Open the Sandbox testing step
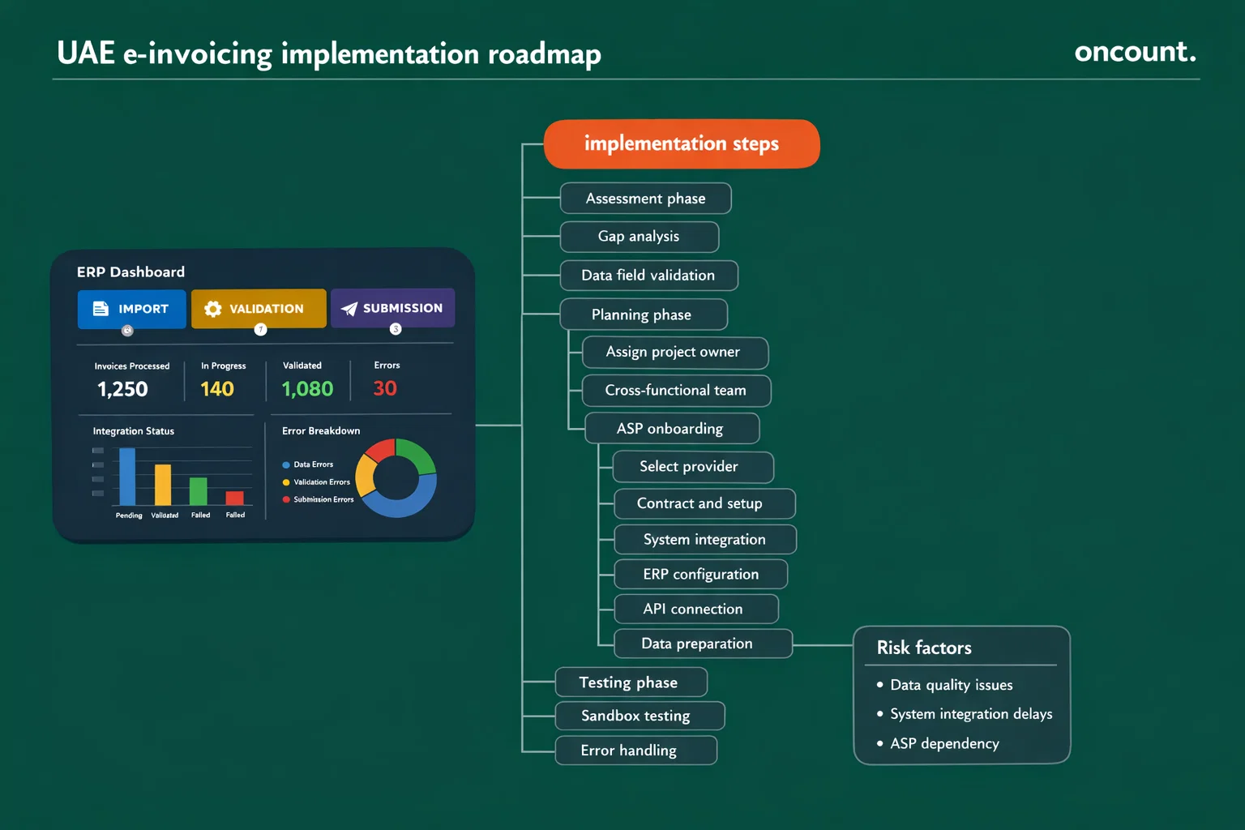This screenshot has height=830, width=1245. (x=640, y=716)
